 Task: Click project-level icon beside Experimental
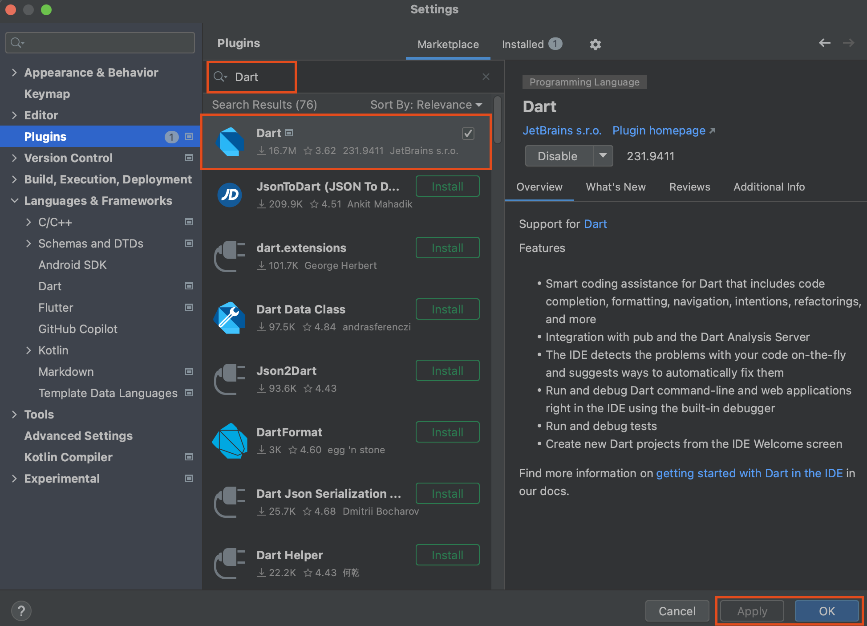[189, 478]
